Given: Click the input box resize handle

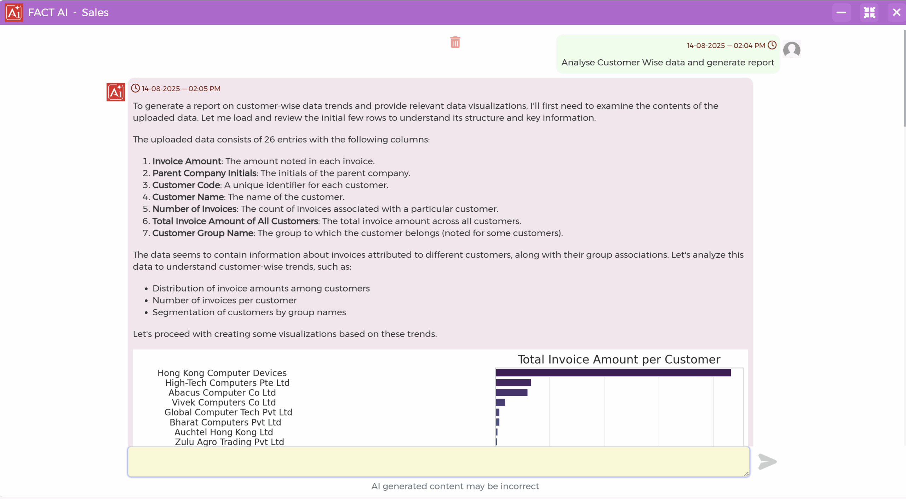Looking at the screenshot, I should click(746, 474).
